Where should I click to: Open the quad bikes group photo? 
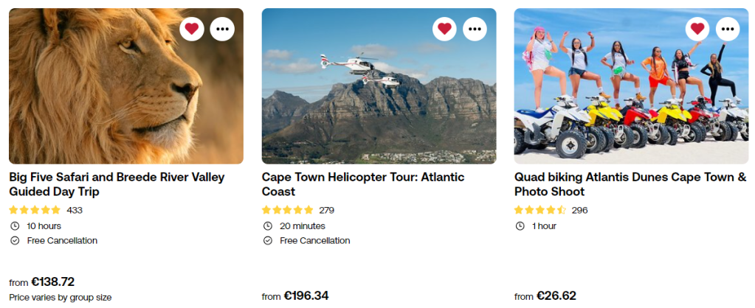point(630,96)
